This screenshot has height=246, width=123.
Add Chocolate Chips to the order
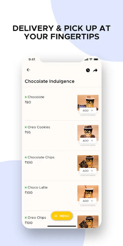pos(88,171)
